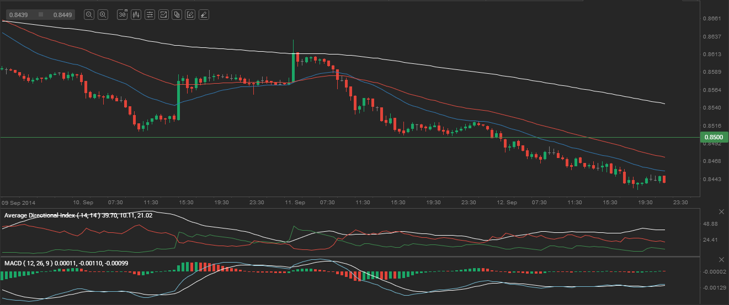729x305 pixels.
Task: Zoom out the chart with magnifier minus
Action: tap(89, 15)
